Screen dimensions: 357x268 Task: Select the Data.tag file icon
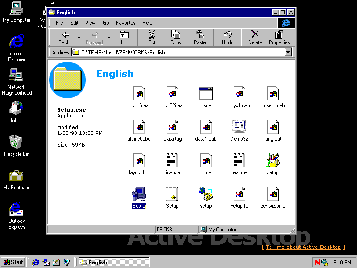coord(172,127)
